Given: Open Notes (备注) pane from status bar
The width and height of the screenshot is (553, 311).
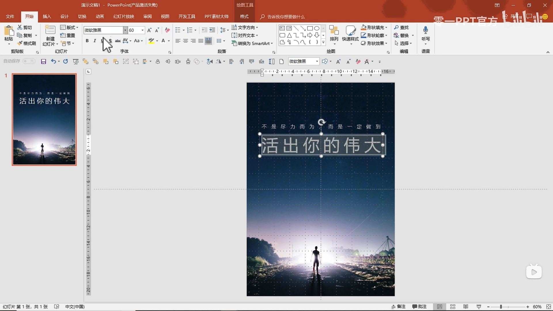Looking at the screenshot, I should click(x=399, y=307).
